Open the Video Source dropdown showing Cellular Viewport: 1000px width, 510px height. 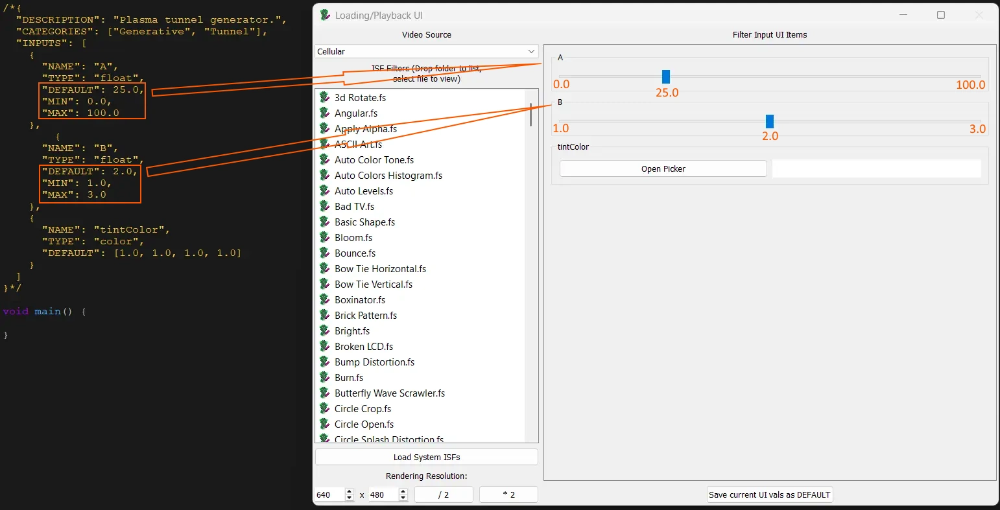[427, 51]
